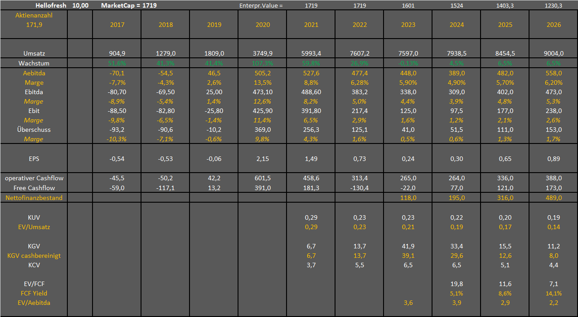Image resolution: width=578 pixels, height=317 pixels.
Task: Select growth value 51,6% for 2017
Action: [117, 63]
